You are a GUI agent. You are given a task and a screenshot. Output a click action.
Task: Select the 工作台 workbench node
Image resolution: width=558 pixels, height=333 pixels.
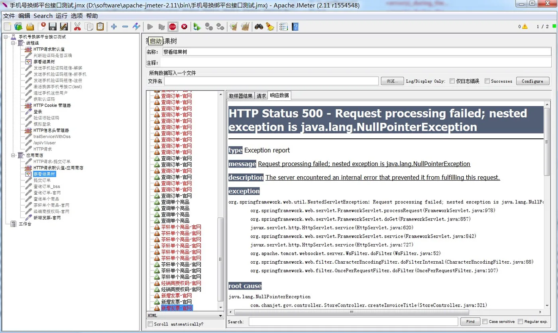(x=25, y=224)
